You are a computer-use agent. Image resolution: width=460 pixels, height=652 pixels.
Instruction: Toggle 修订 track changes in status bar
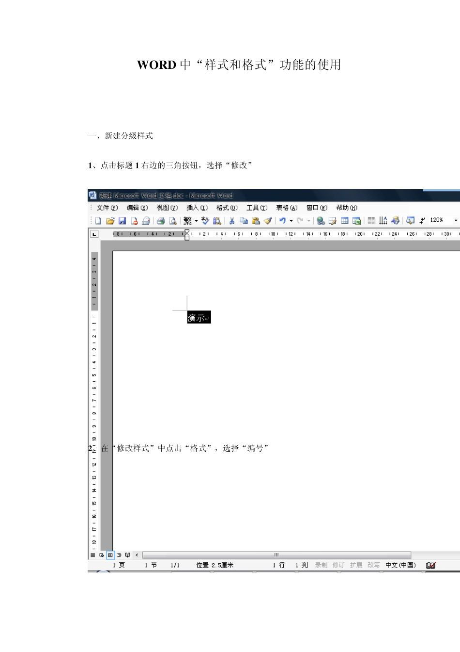pyautogui.click(x=338, y=565)
